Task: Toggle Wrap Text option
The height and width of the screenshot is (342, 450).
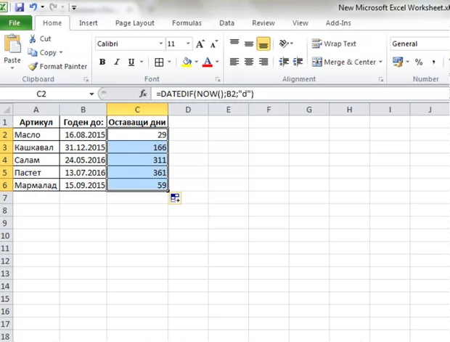Action: (x=334, y=44)
